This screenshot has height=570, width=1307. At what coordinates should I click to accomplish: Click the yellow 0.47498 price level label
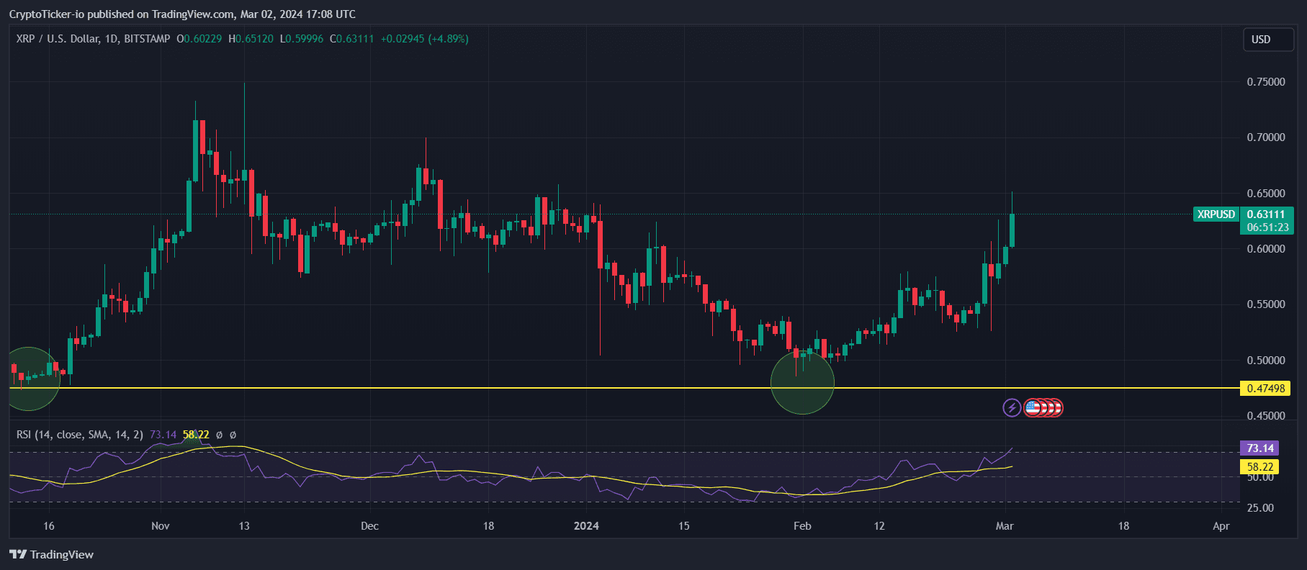point(1265,389)
